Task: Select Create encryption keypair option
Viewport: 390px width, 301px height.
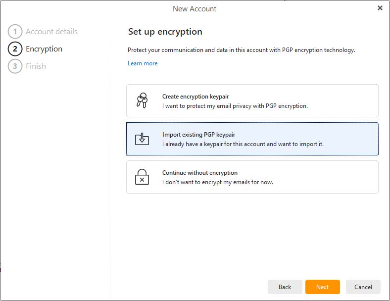Action: pos(252,101)
